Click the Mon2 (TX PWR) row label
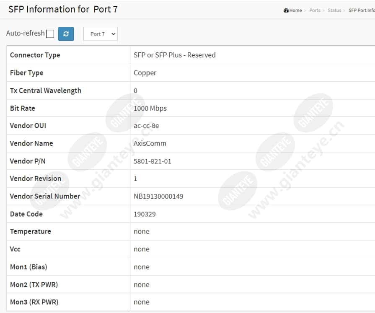Image resolution: width=375 pixels, height=313 pixels. [34, 285]
